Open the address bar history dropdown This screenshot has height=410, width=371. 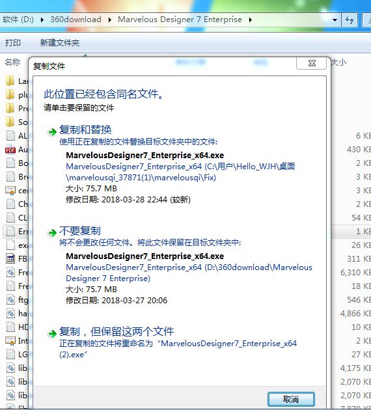tap(335, 20)
